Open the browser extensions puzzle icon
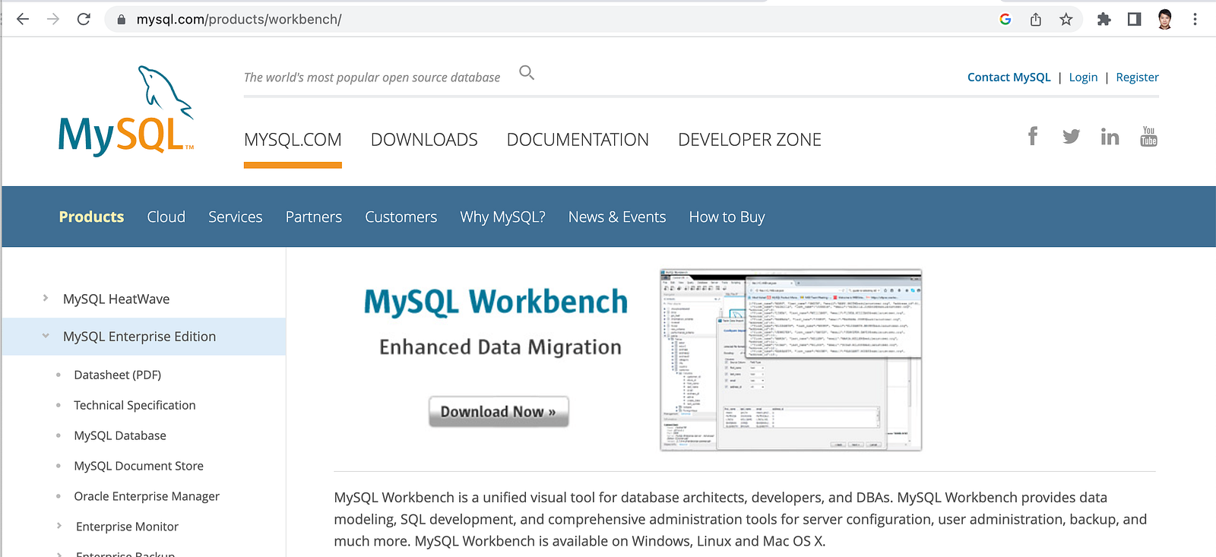 (x=1104, y=20)
